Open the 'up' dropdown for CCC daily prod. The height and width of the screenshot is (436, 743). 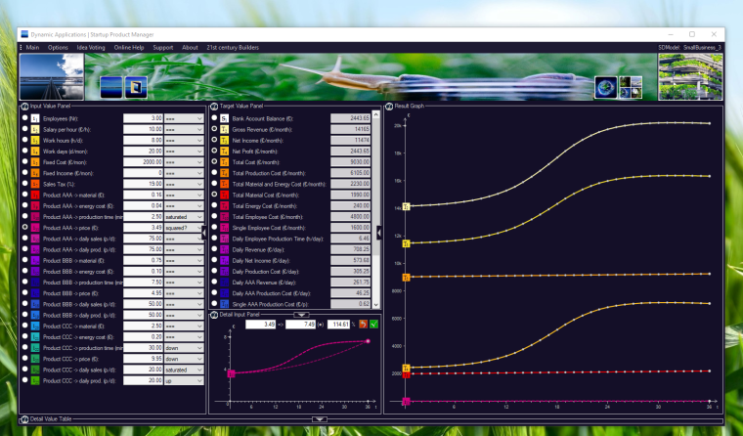[199, 380]
